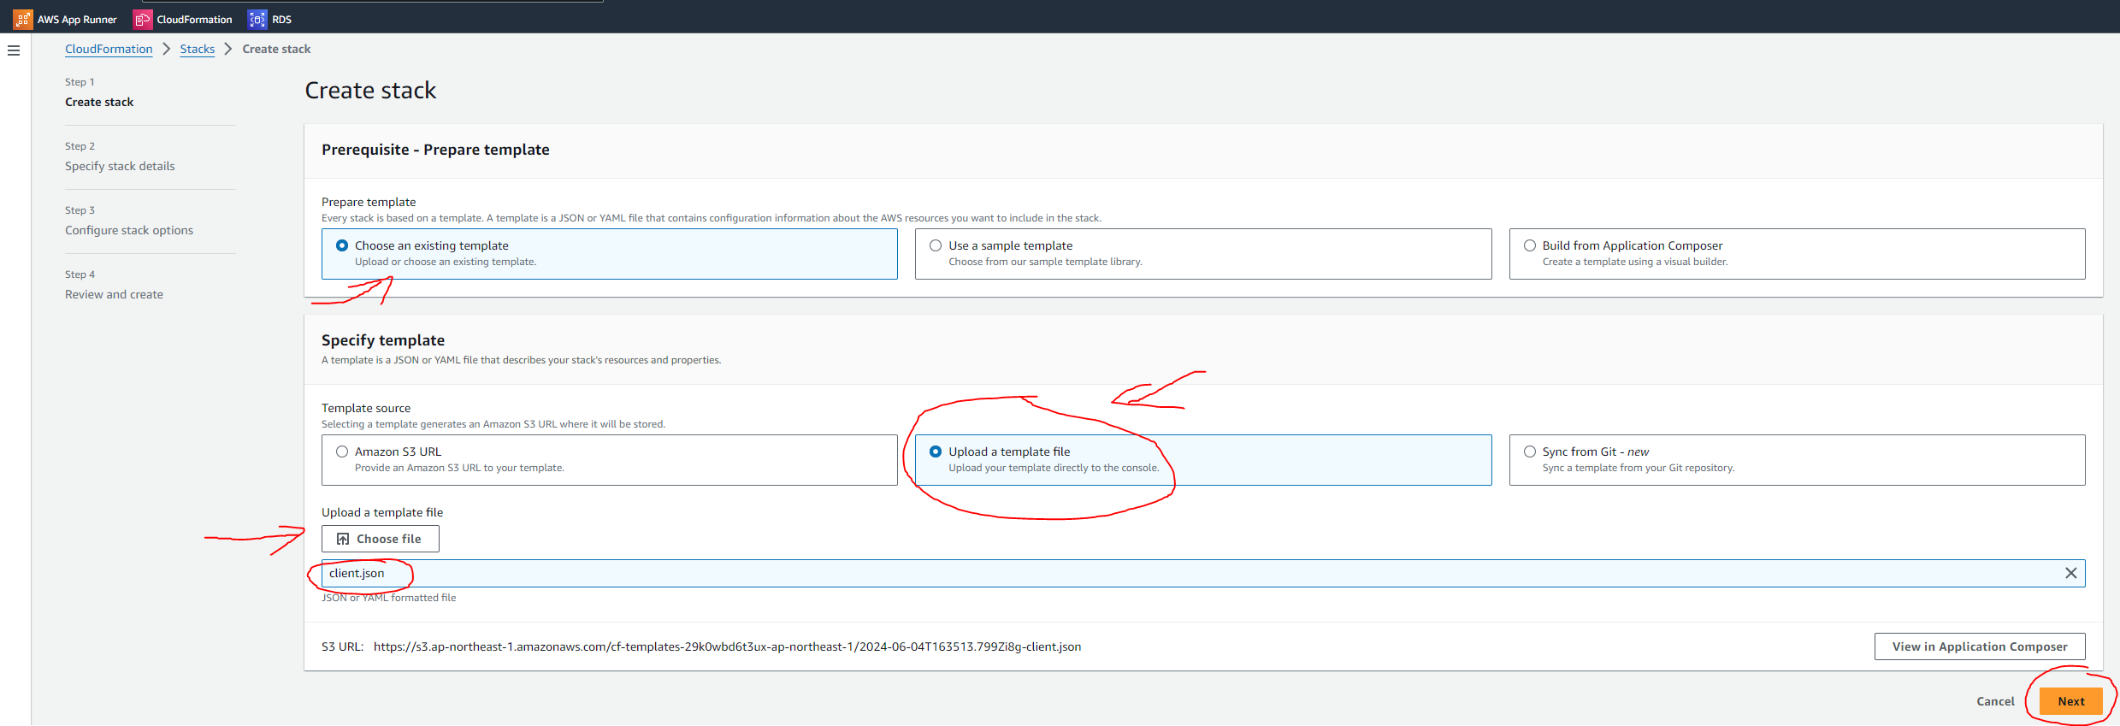
Task: Clear the uploaded client.json file
Action: pyautogui.click(x=2071, y=573)
